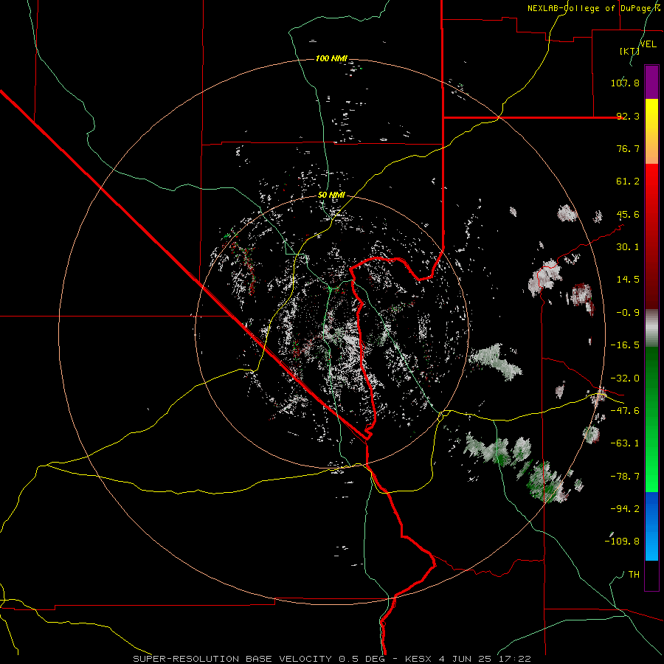Click the 100 NMI range ring label
The width and height of the screenshot is (664, 664).
point(331,58)
